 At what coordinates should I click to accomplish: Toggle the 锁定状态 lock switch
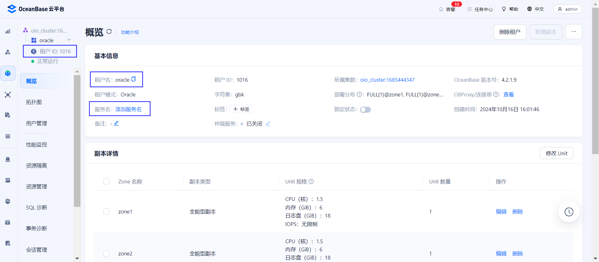365,110
